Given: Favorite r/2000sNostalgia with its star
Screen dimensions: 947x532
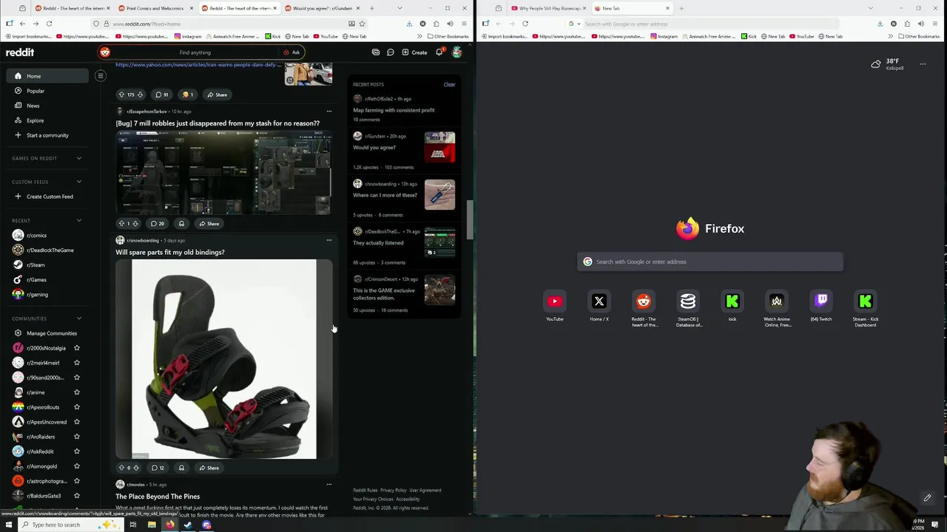Looking at the screenshot, I should click(77, 348).
